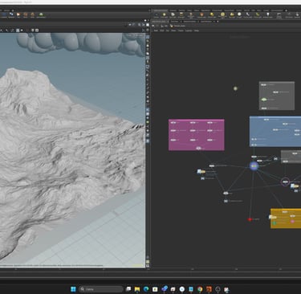Click the Windows Start button

tap(73, 289)
